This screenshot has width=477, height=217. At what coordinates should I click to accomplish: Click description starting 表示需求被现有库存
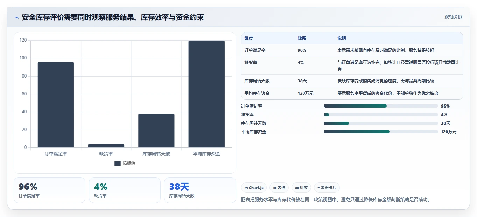[x=386, y=50]
